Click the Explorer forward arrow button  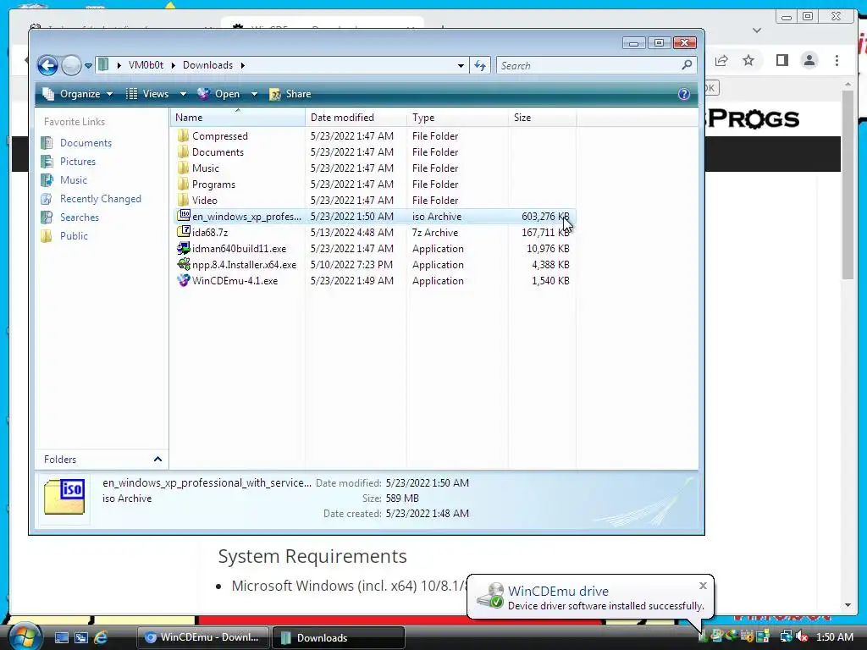71,66
